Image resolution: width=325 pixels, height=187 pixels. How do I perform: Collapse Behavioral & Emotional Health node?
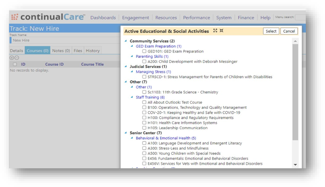point(131,138)
